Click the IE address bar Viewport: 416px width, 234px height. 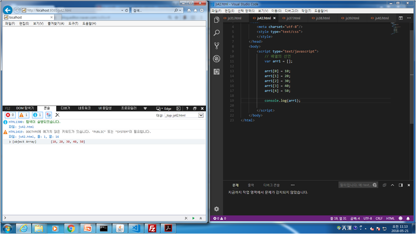pyautogui.click(x=71, y=11)
